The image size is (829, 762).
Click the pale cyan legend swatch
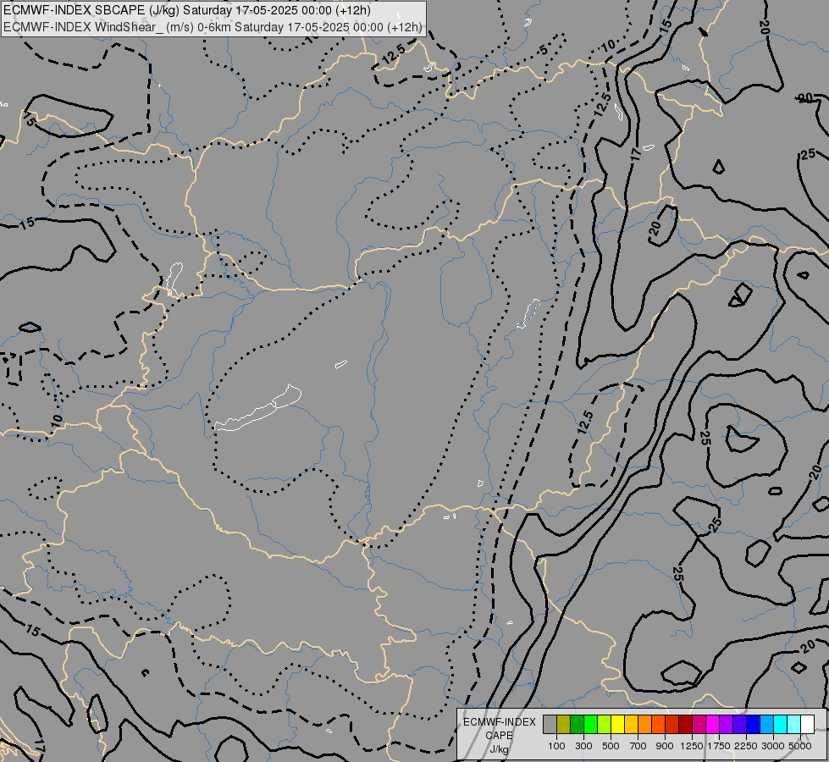(x=794, y=724)
